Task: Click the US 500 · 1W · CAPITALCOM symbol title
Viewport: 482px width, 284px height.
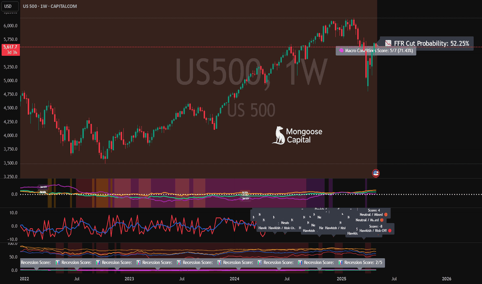Action: 50,6
